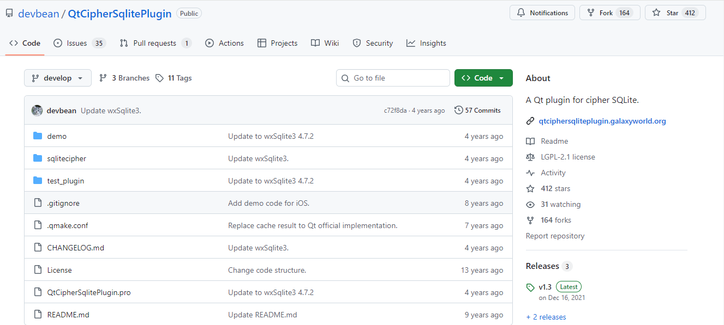Click the bell icon in Notifications button
Image resolution: width=724 pixels, height=325 pixels.
[520, 13]
